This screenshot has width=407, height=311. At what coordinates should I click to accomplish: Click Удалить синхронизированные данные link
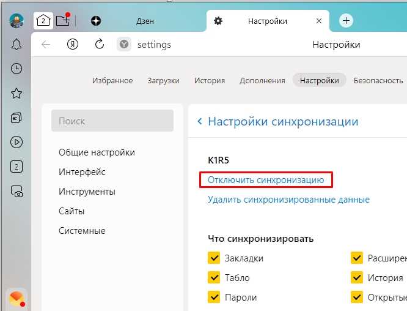[x=288, y=200]
